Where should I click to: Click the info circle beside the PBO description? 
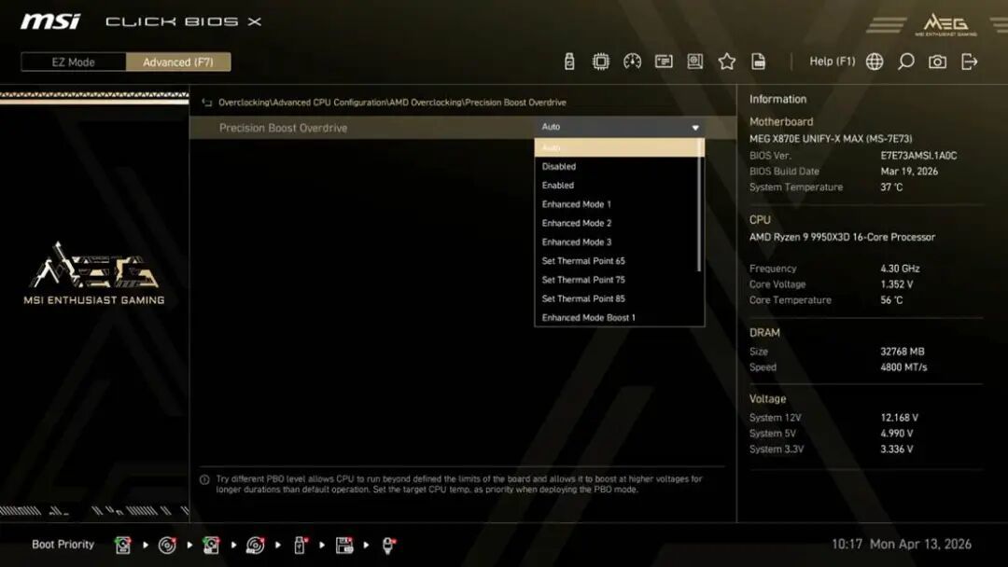pos(204,479)
